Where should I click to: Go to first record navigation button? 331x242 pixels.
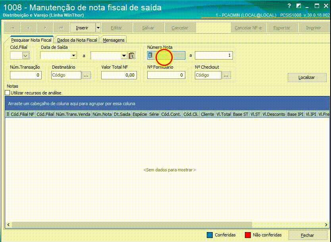[12, 28]
